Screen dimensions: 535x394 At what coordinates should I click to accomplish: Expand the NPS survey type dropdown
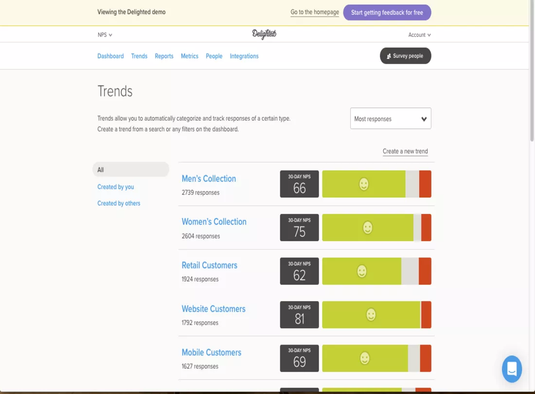105,35
